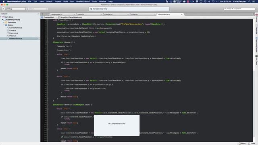Select CameraFollow.cs in the solution tree
The height and width of the screenshot is (145, 258).
(15, 28)
